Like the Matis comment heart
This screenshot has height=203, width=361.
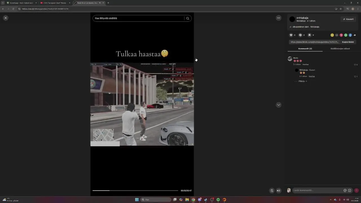pyautogui.click(x=355, y=65)
